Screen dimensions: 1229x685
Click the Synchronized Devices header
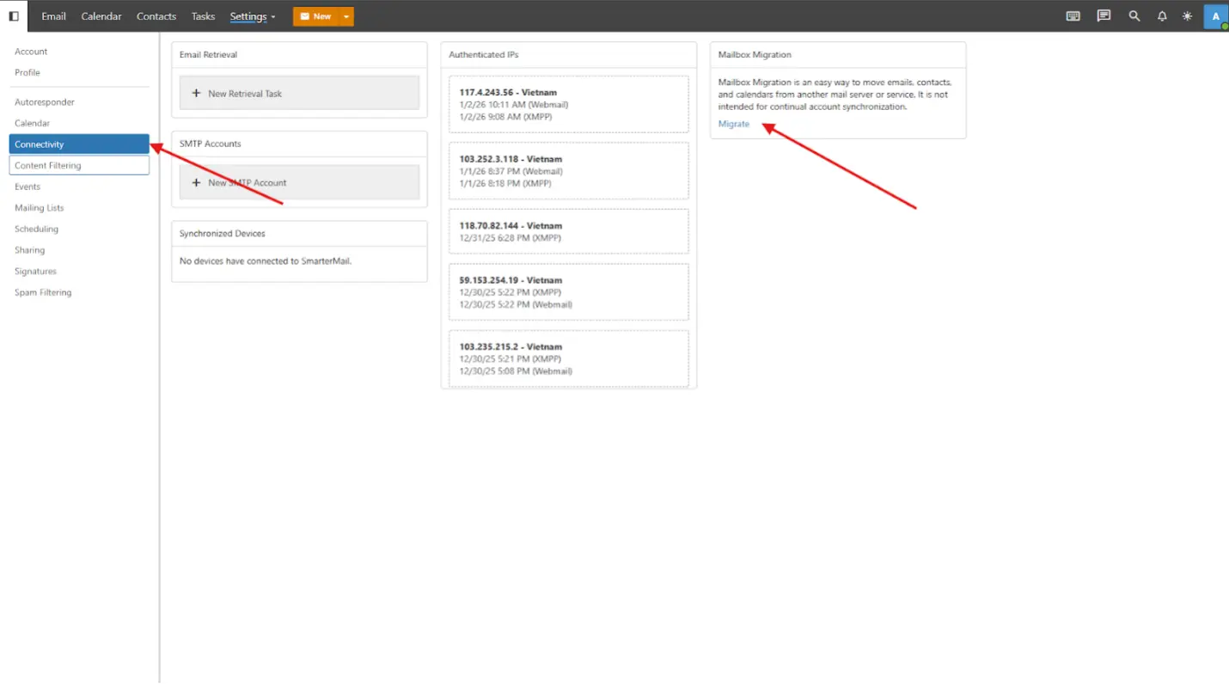pyautogui.click(x=299, y=233)
